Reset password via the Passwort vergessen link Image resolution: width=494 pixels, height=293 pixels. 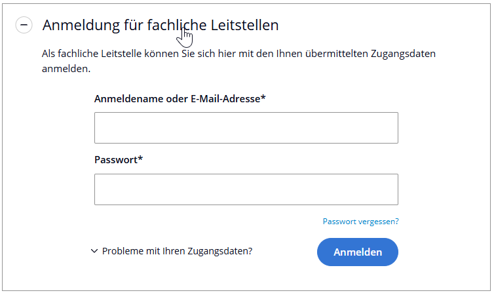pos(360,222)
